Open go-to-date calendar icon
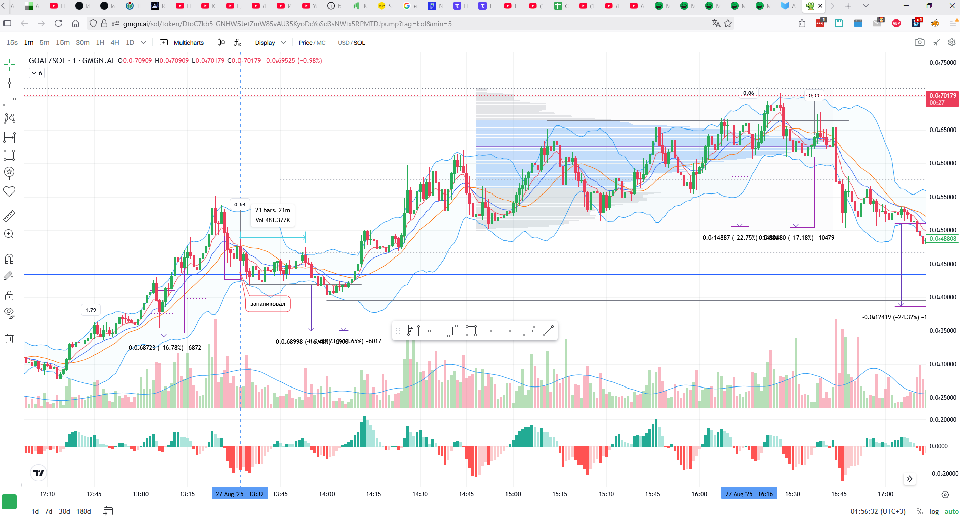 click(108, 511)
